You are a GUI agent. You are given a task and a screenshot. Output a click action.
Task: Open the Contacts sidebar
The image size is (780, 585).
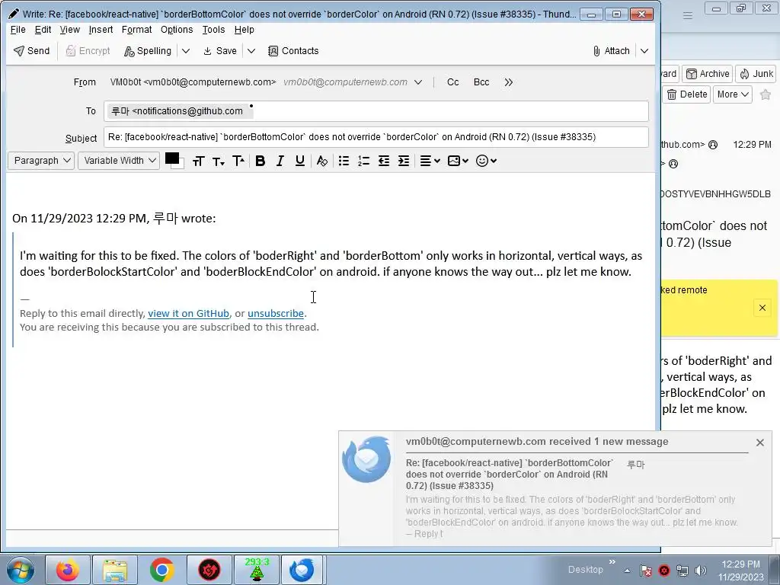pyautogui.click(x=293, y=51)
